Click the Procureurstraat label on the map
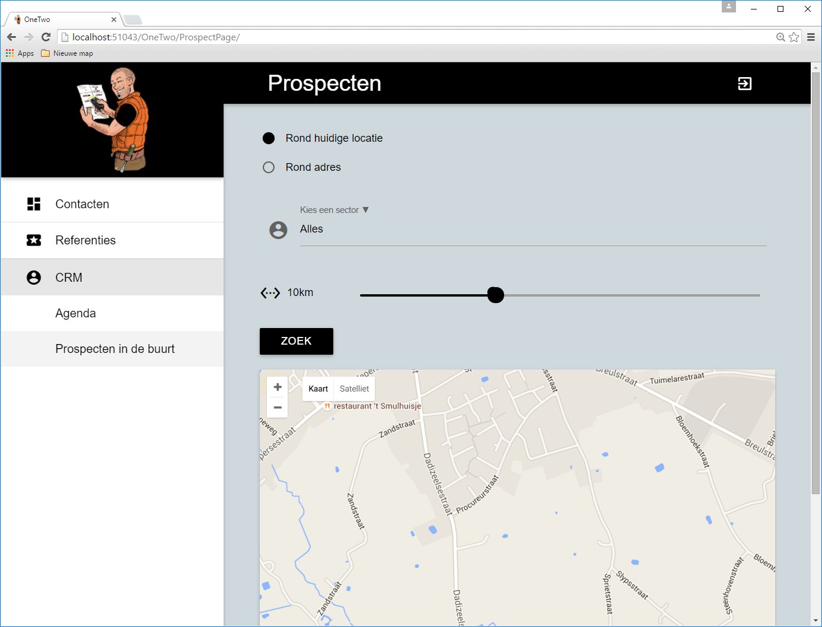Image resolution: width=822 pixels, height=627 pixels. point(477,494)
